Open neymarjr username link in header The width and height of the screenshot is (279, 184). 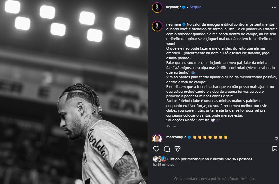173,7
